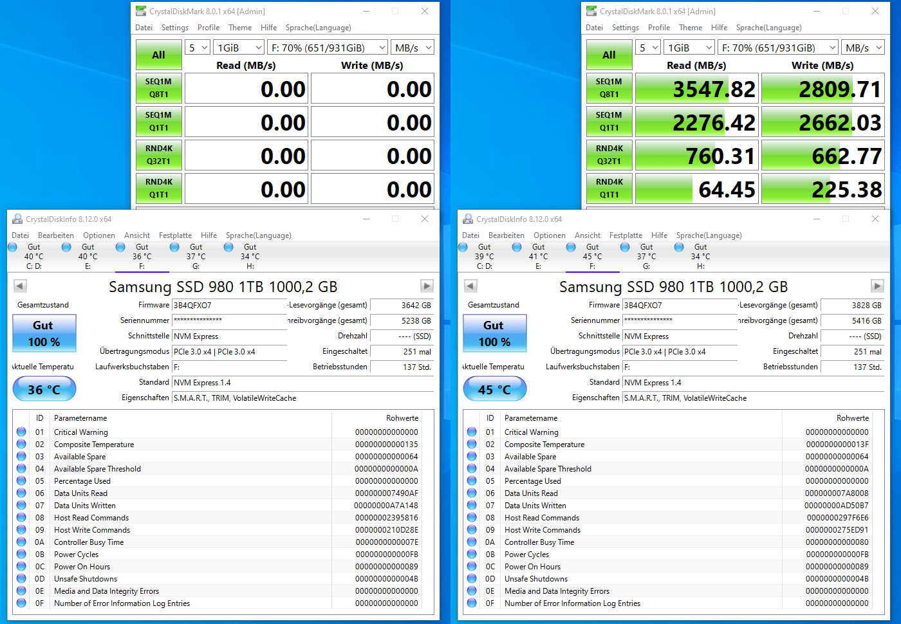
Task: Open MB/s unit dropdown in right CrystalDiskMark
Action: coord(863,48)
